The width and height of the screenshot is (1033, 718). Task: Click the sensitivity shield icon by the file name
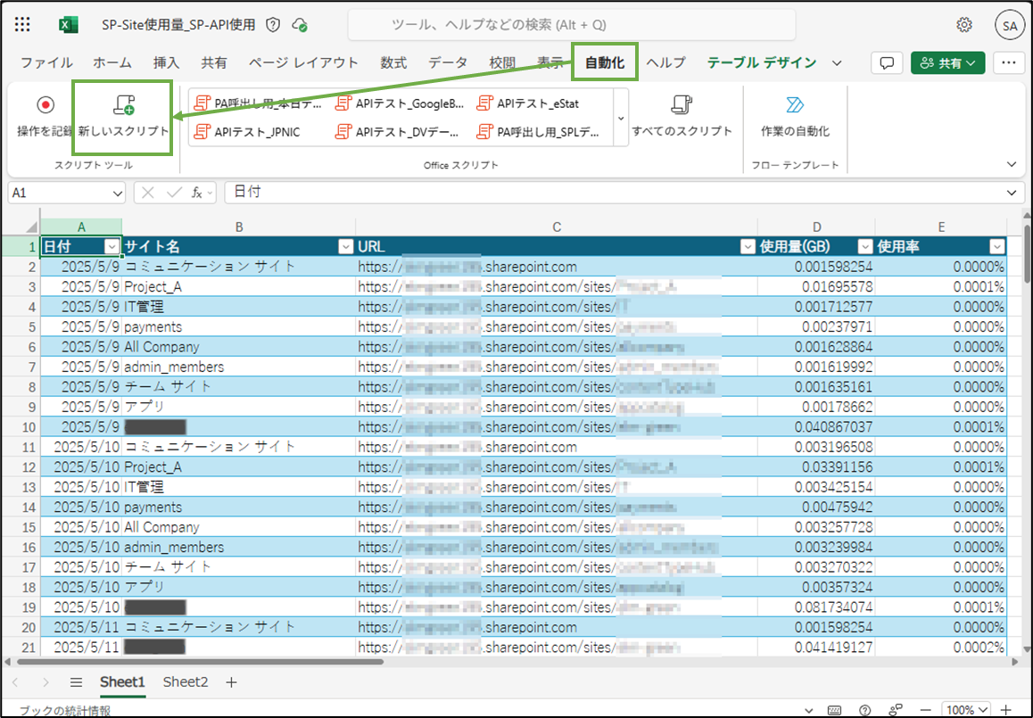pos(273,25)
